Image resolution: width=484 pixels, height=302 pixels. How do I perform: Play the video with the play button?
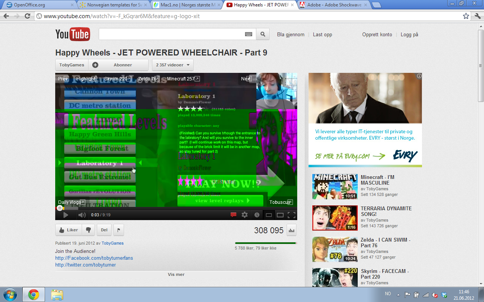point(65,215)
